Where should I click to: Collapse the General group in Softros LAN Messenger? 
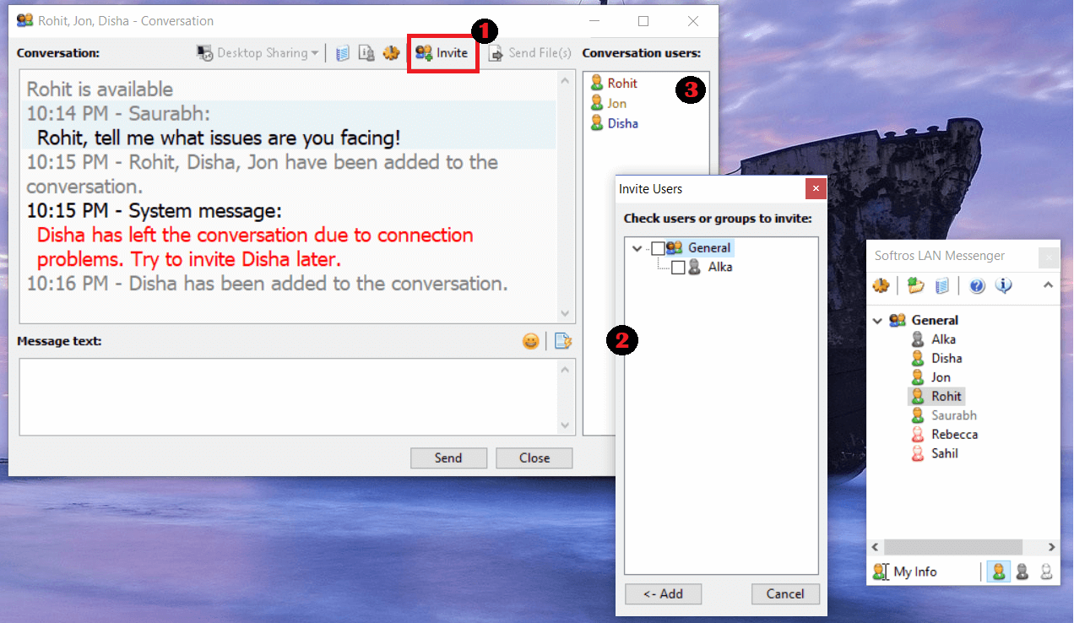point(877,321)
